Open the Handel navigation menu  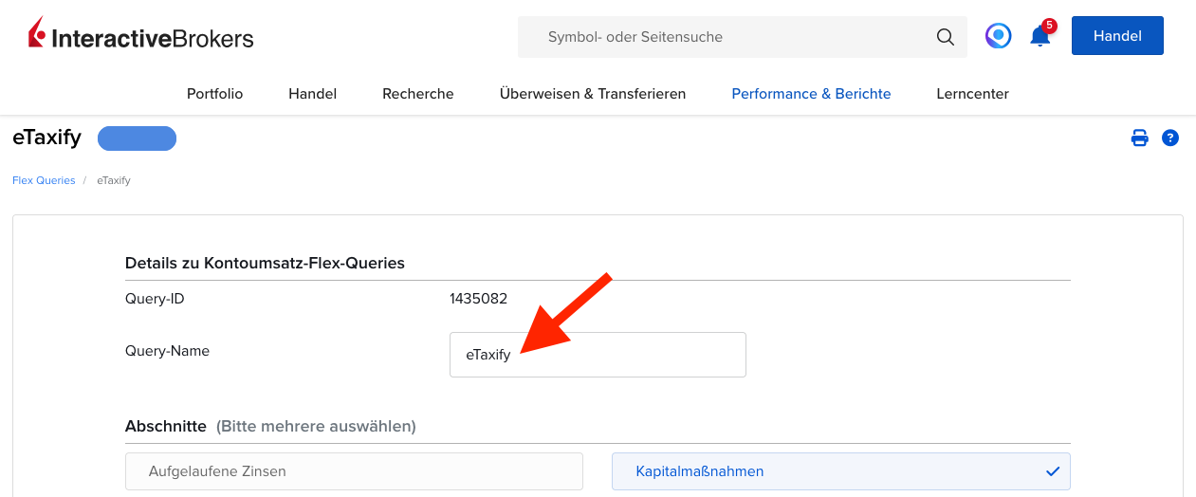pos(312,94)
